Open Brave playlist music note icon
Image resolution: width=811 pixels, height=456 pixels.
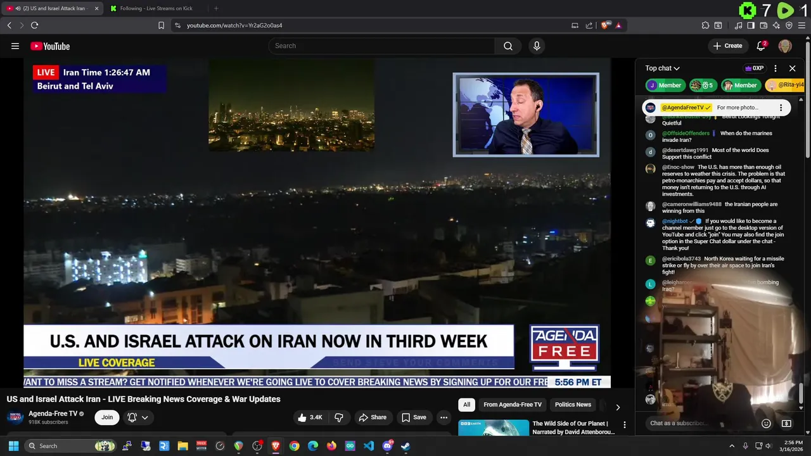738,25
